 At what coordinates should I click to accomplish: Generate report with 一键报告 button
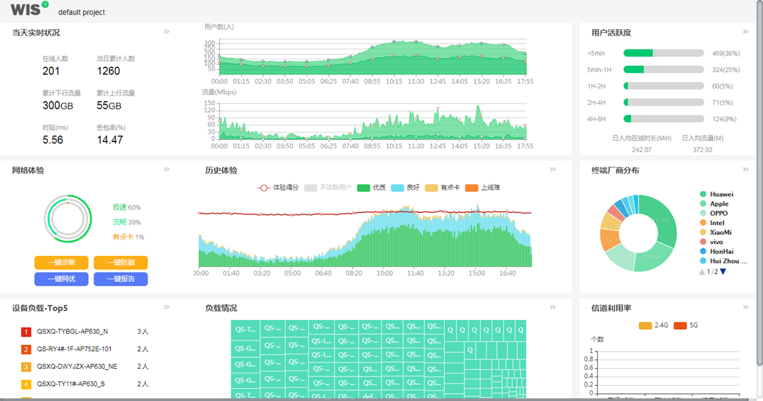coord(121,279)
